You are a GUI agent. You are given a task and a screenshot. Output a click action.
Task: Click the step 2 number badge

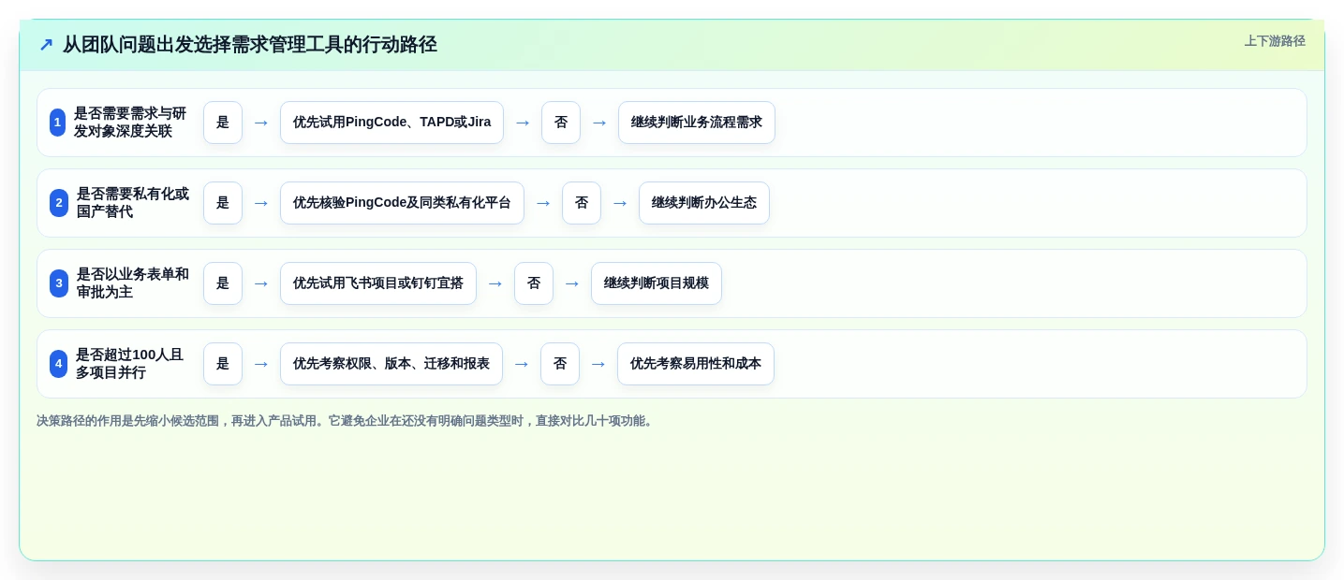[x=59, y=203]
